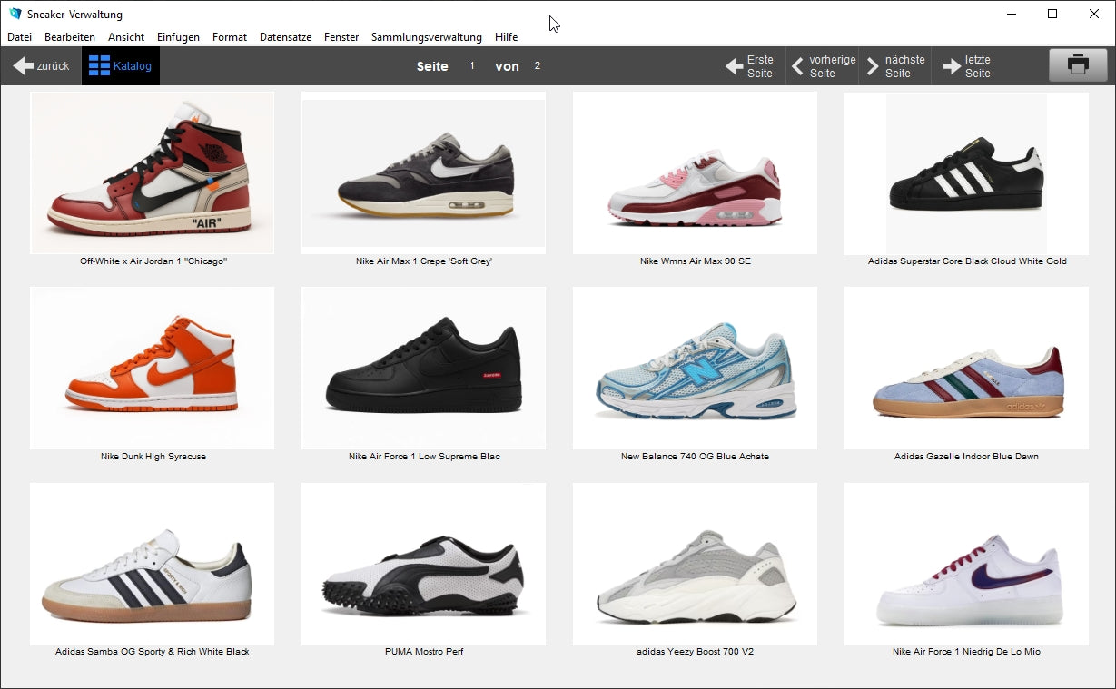Advance with nächste Seite chevron
This screenshot has width=1116, height=689.
click(x=873, y=66)
